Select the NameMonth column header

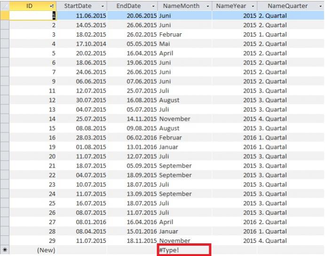185,6
